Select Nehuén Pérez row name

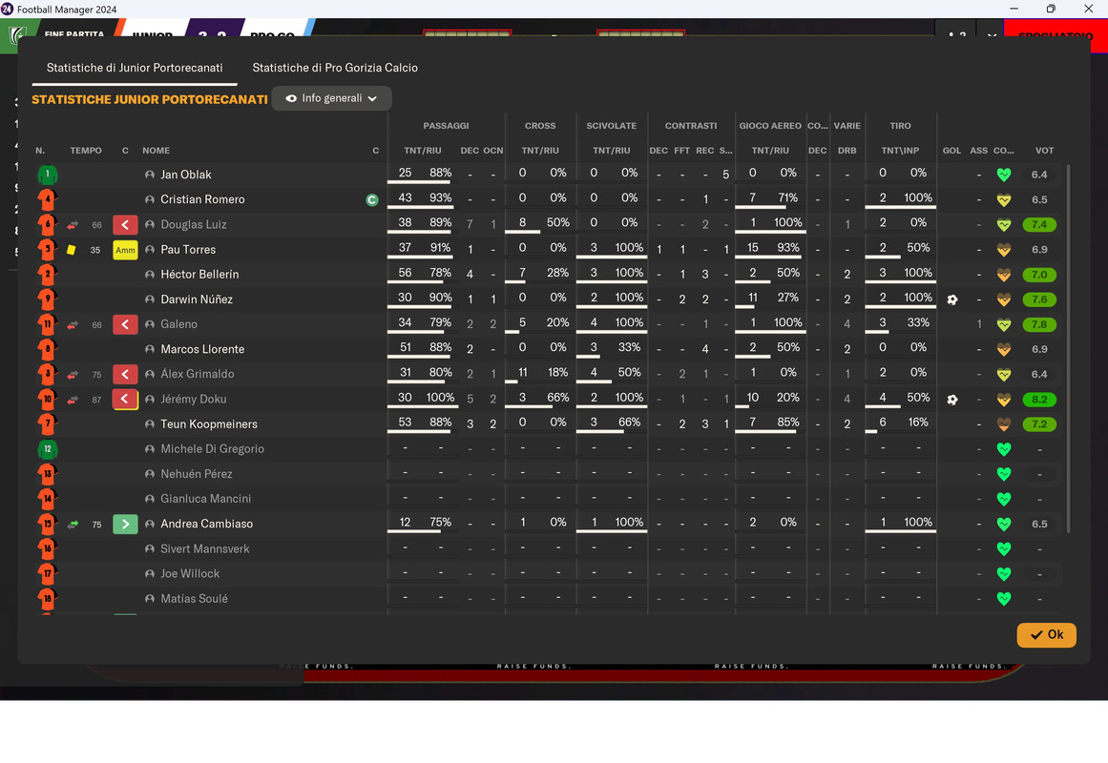pos(197,474)
